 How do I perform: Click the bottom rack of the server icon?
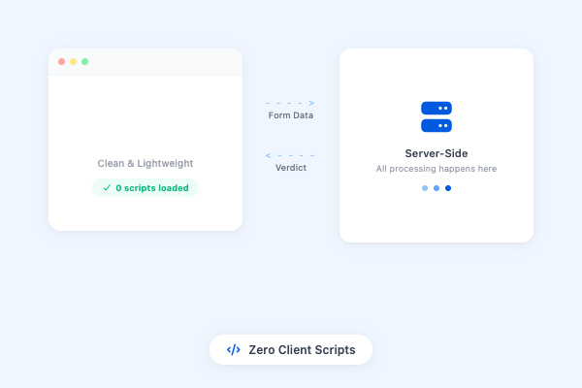[436, 125]
